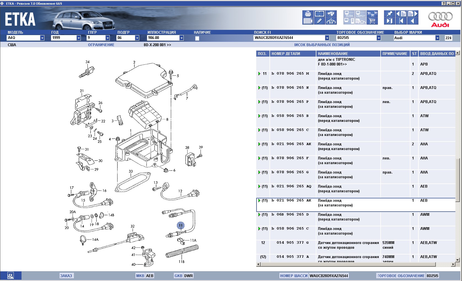Open the ТОРГОВОЕ ОБОЗНАЧЕНИЕ dropdown showing 8D25I5
Image resolution: width=462 pixels, height=281 pixels.
[379, 38]
